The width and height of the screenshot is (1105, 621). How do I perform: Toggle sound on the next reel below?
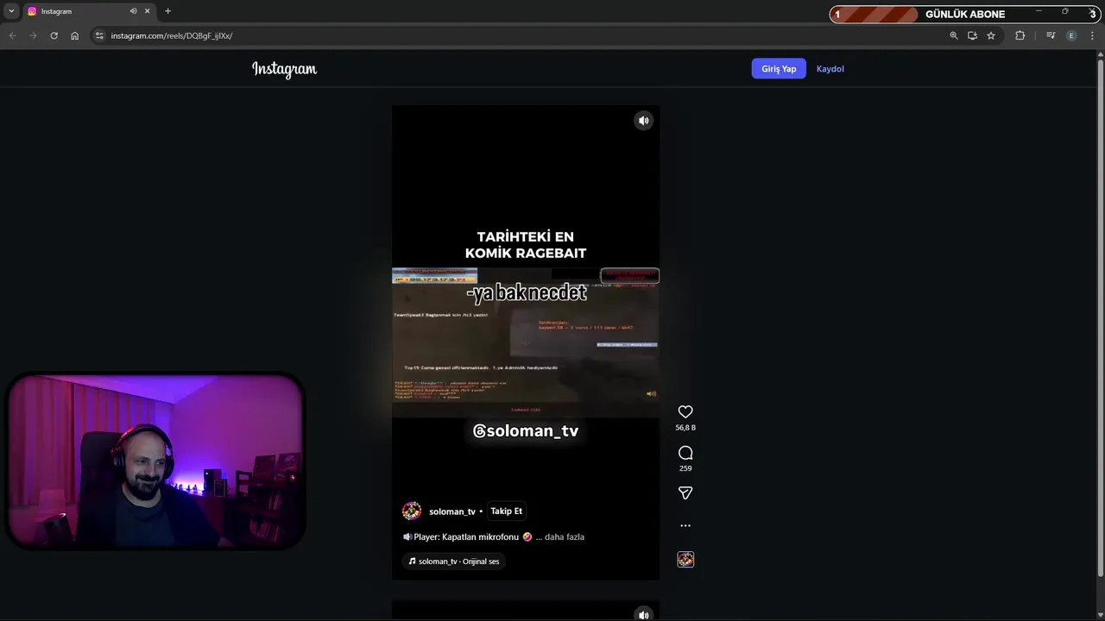click(x=643, y=614)
